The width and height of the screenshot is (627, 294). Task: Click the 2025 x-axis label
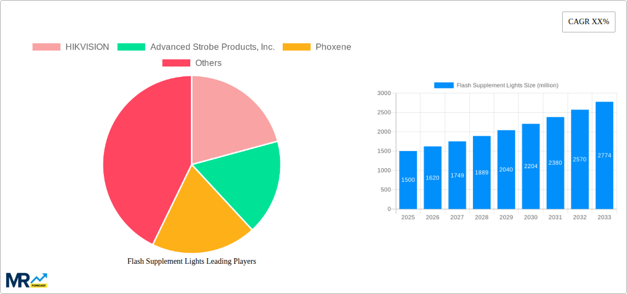[408, 217]
